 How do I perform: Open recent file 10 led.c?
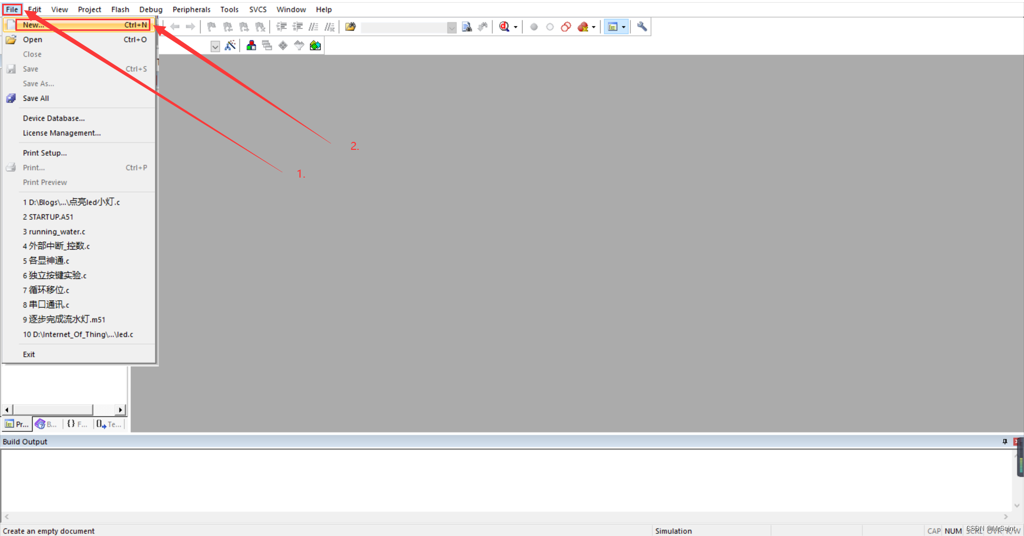79,334
